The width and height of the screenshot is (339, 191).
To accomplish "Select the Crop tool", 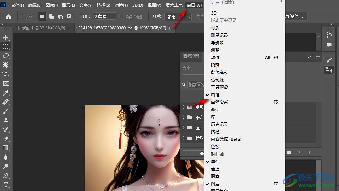I will point(6,74).
